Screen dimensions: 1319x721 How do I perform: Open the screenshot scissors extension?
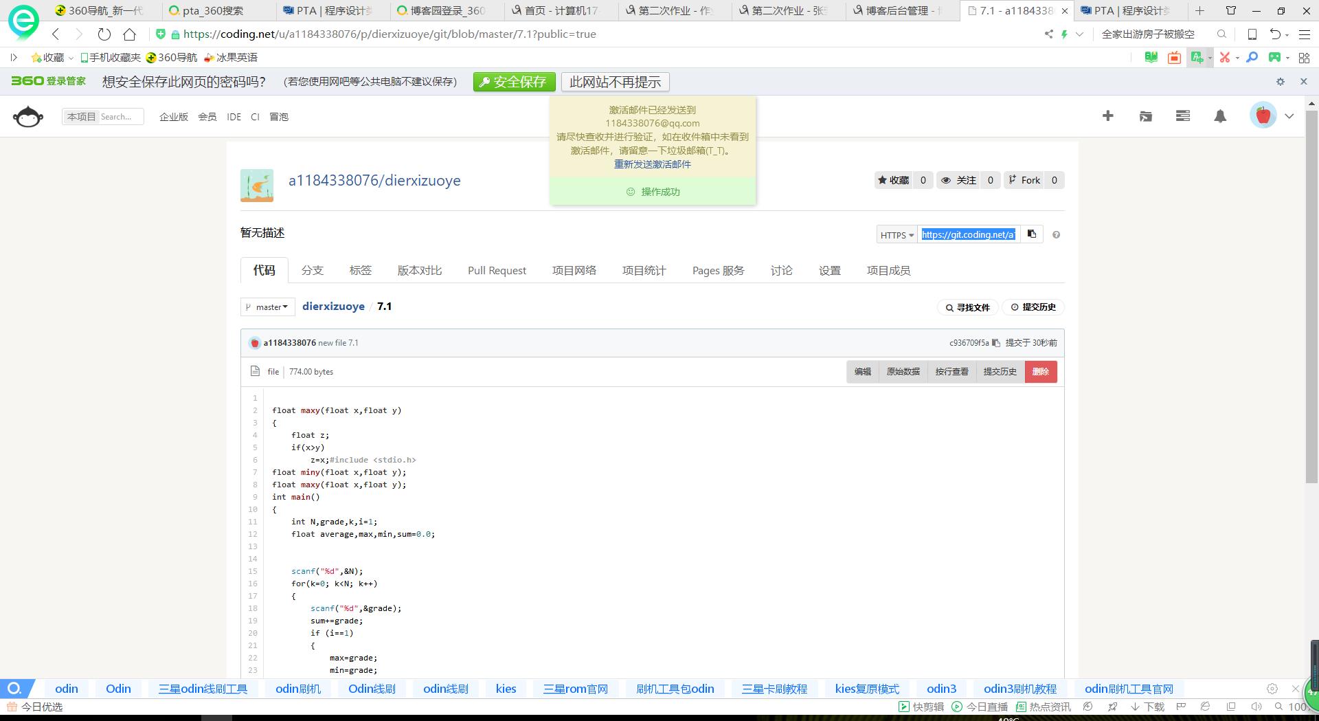1224,58
